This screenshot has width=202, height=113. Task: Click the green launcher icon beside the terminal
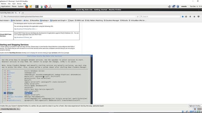[x=41, y=6]
